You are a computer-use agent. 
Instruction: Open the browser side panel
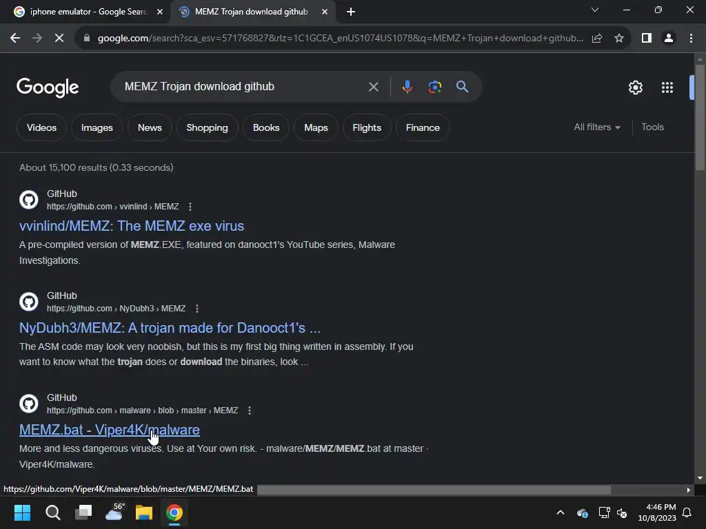coord(647,39)
